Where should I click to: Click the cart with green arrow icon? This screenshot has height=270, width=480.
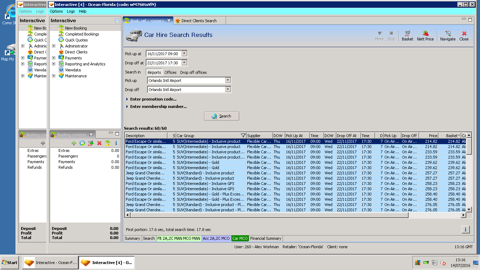click(x=91, y=143)
